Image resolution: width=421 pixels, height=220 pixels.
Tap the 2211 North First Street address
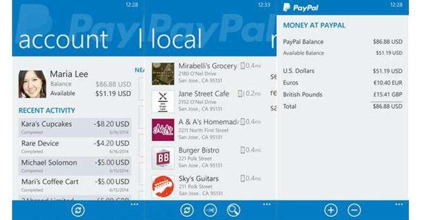[203, 130]
